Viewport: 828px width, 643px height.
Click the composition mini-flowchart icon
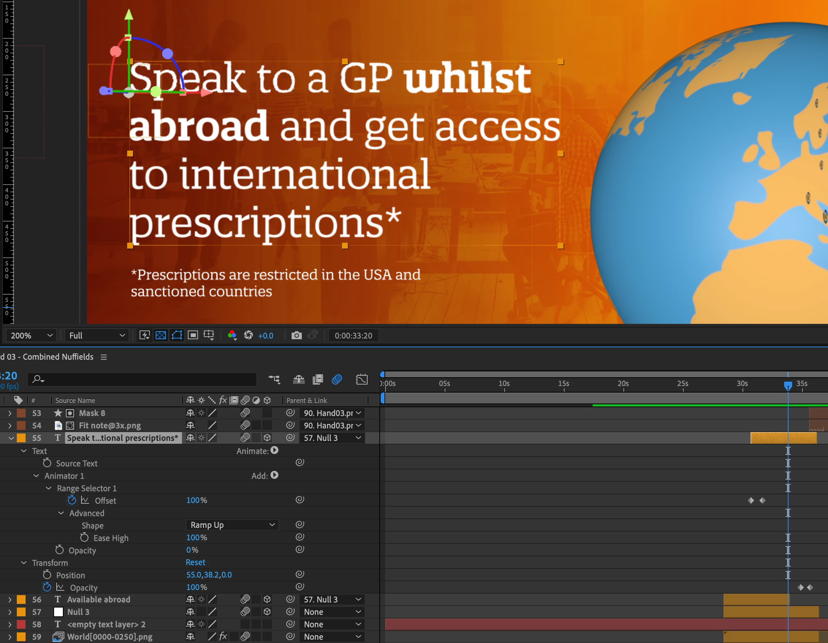274,379
